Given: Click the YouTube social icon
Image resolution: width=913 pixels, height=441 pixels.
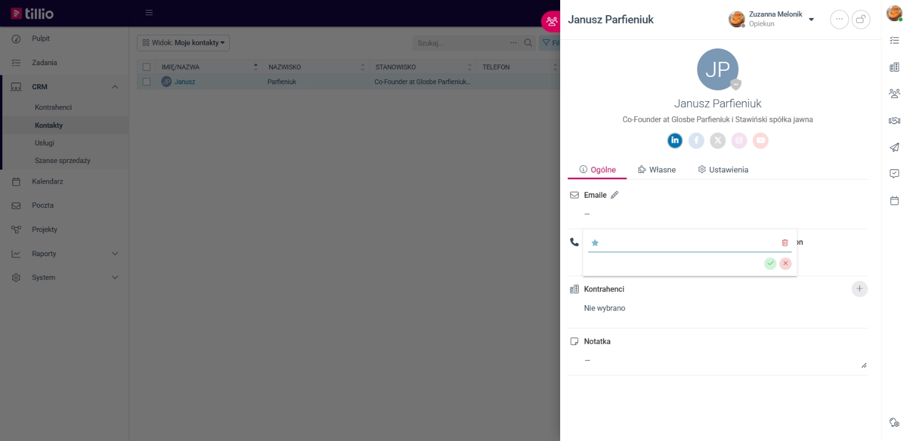Looking at the screenshot, I should tap(761, 140).
